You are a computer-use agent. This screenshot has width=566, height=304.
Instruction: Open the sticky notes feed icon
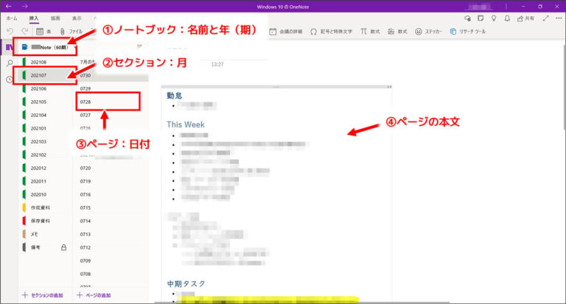point(481,18)
